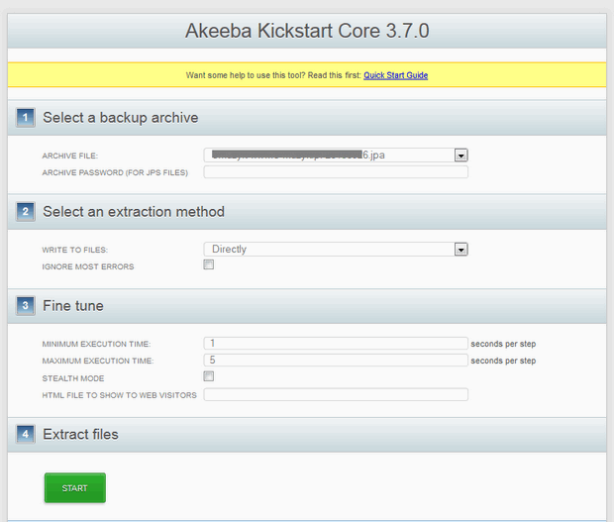Screen dimensions: 614x522
Task: Click 'seconds per step' beside the maximum time
Action: coord(503,361)
